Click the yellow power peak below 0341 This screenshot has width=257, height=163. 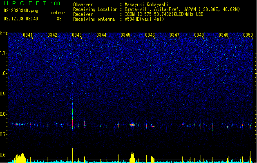coord(20,158)
